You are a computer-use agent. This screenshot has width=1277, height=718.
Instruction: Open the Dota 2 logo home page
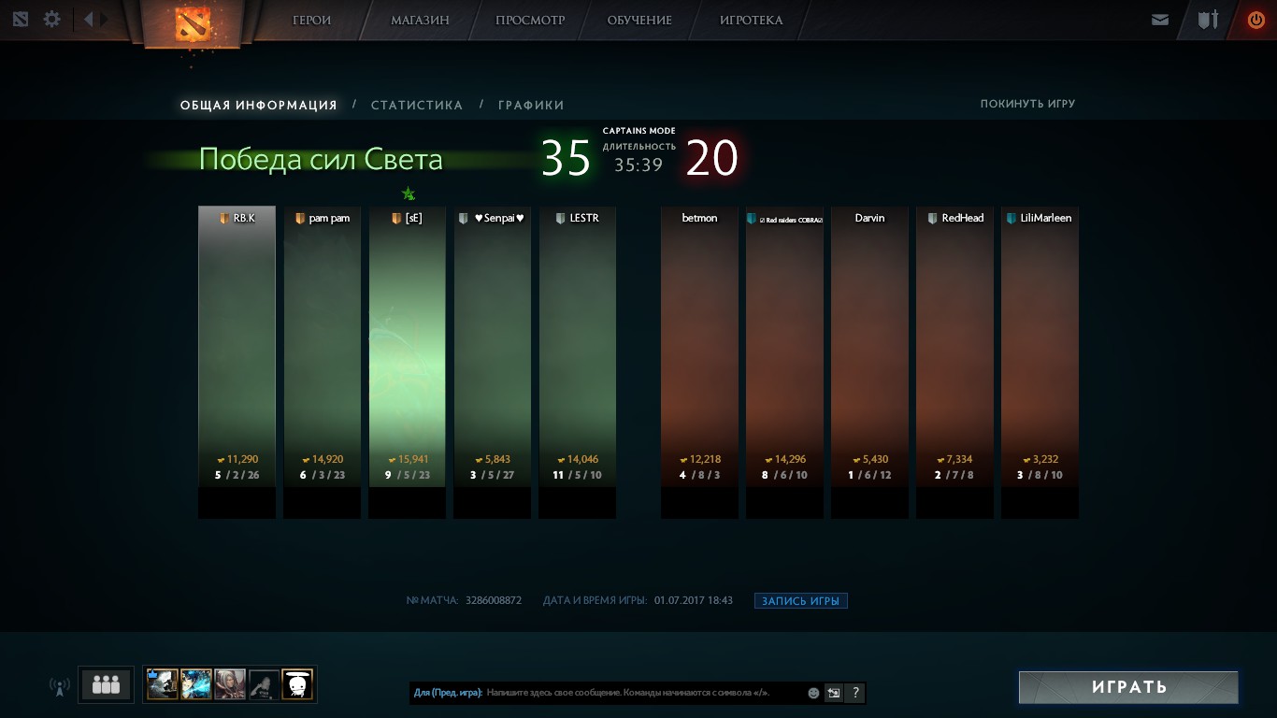193,24
